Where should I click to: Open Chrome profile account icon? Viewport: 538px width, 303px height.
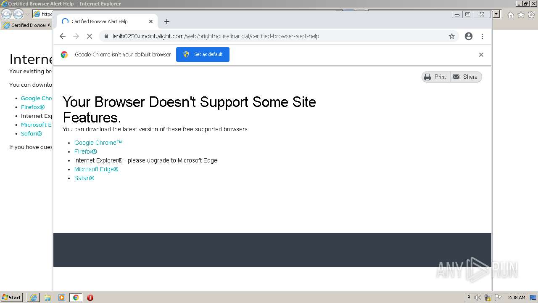point(469,36)
